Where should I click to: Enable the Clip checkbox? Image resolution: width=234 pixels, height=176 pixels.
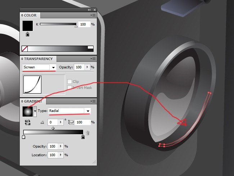(69, 81)
